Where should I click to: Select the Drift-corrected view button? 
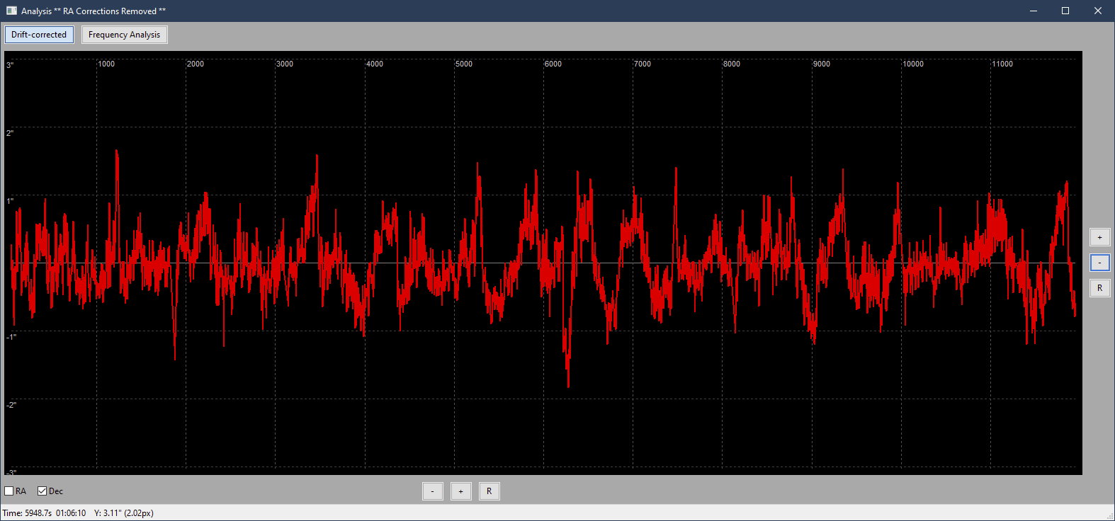(x=39, y=35)
